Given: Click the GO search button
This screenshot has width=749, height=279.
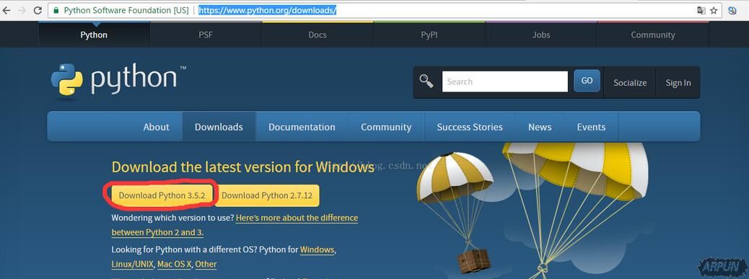Looking at the screenshot, I should click(x=587, y=81).
